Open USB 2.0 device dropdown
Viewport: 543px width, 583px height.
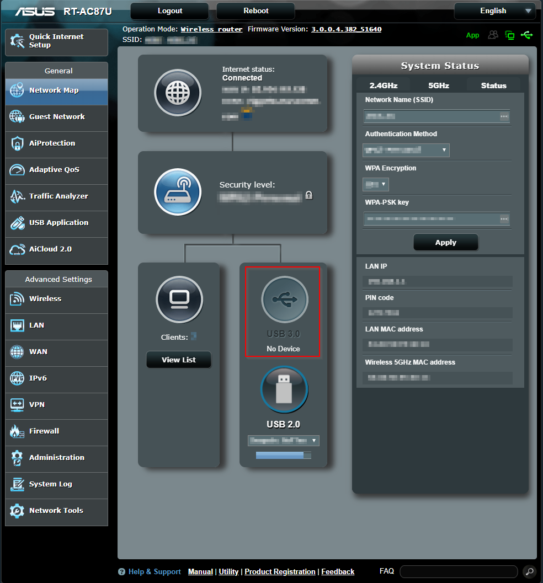(284, 441)
